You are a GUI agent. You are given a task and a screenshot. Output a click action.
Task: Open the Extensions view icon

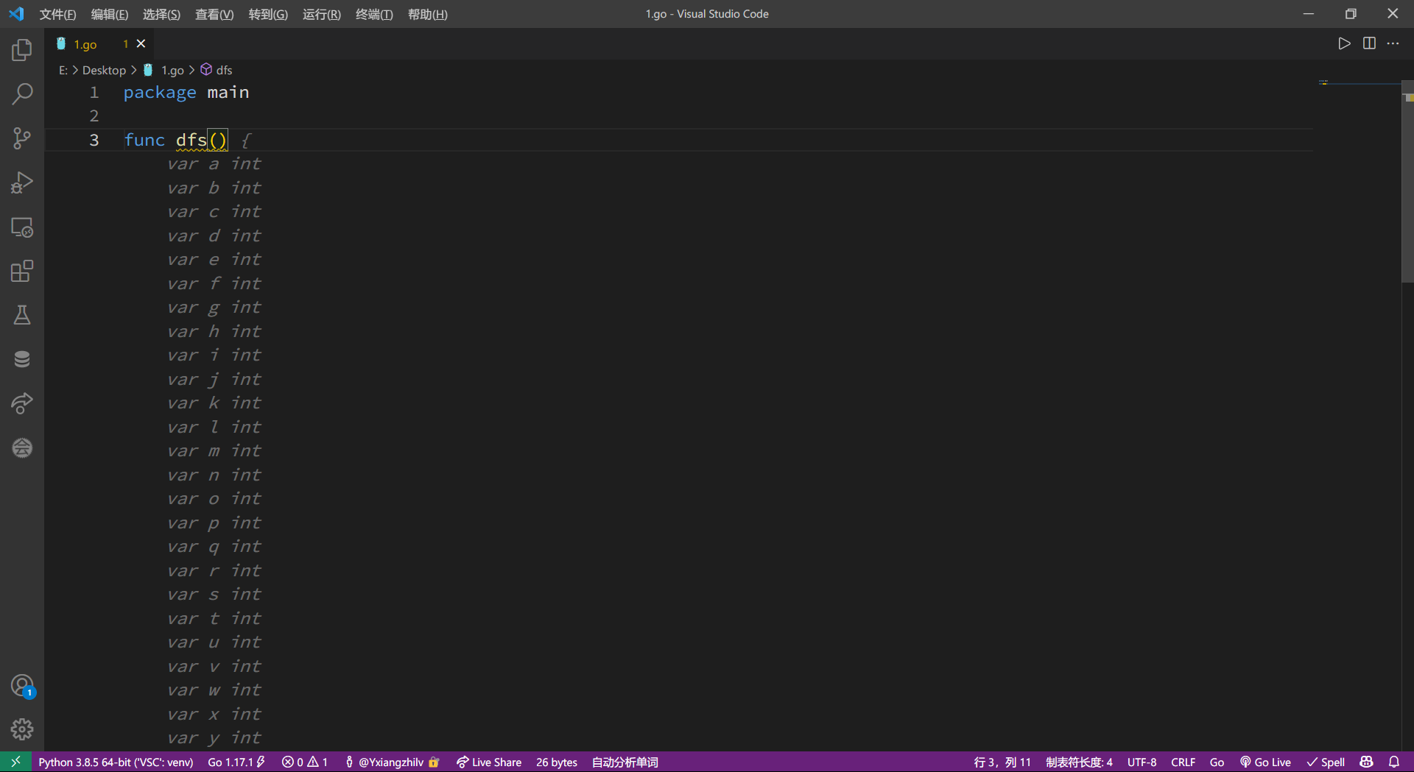coord(22,271)
